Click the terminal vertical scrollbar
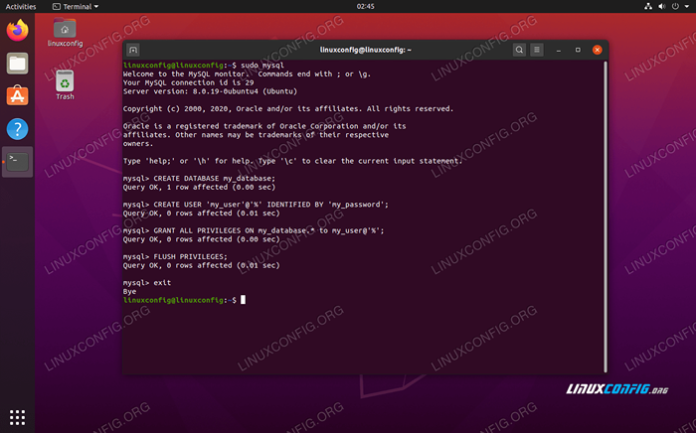 pos(606,216)
